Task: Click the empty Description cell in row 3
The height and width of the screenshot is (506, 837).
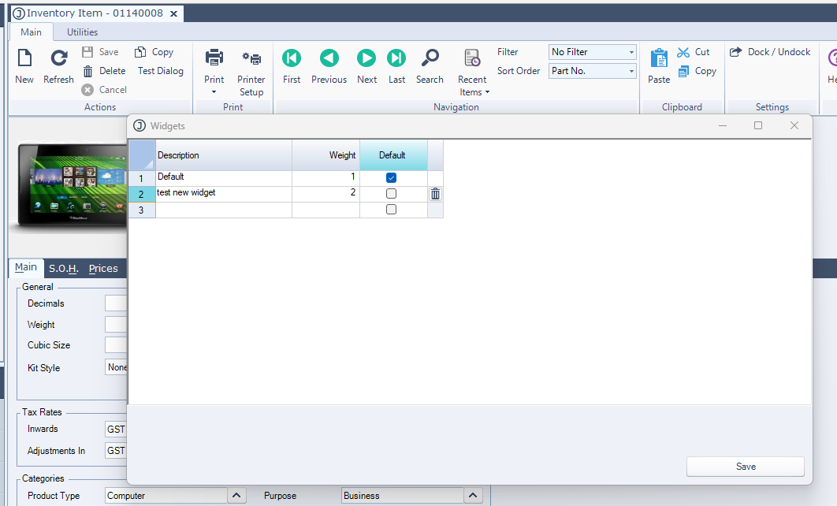Action: tap(223, 210)
